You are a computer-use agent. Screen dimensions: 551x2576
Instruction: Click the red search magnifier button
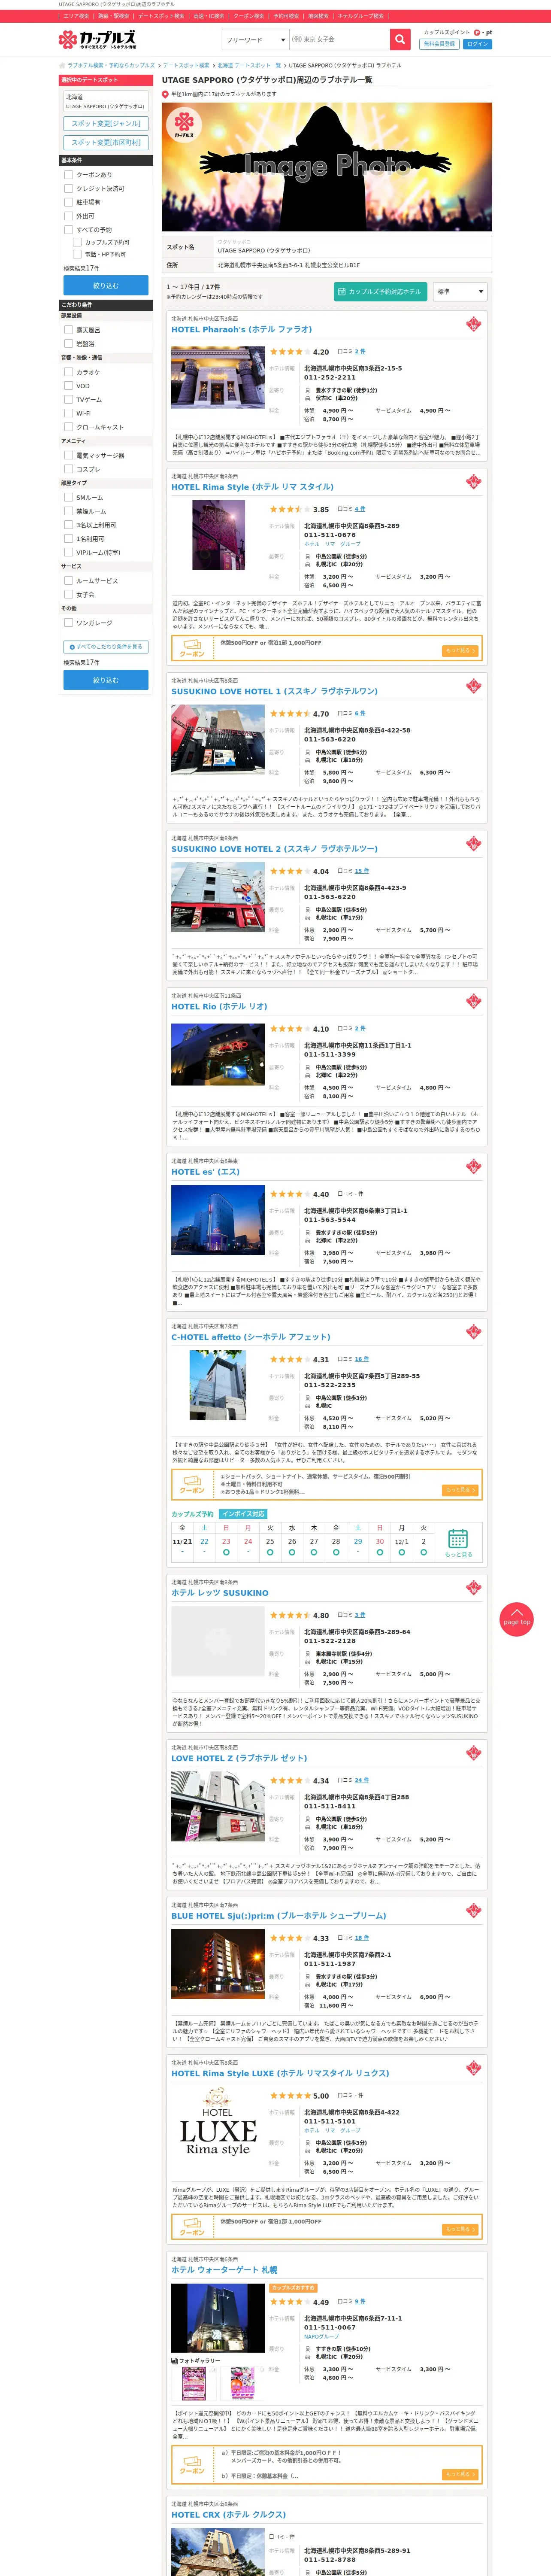click(400, 39)
